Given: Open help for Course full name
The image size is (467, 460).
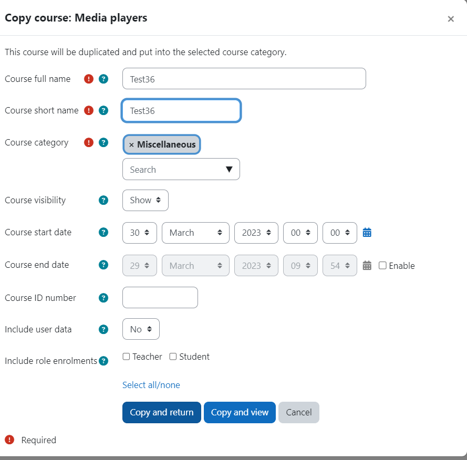Looking at the screenshot, I should [x=103, y=79].
